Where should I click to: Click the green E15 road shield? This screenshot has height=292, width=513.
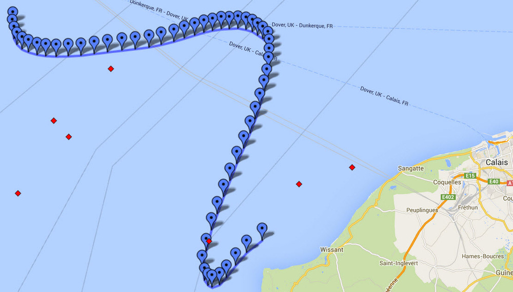point(470,176)
